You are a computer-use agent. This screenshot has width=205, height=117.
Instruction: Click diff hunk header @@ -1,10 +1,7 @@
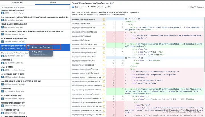click(x=132, y=19)
